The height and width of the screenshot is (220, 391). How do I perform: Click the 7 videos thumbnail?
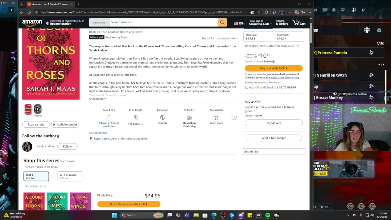(38, 109)
